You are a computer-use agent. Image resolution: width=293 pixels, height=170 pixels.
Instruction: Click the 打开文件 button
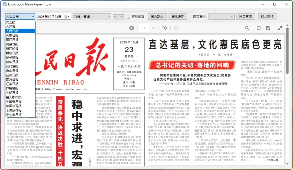(267, 16)
